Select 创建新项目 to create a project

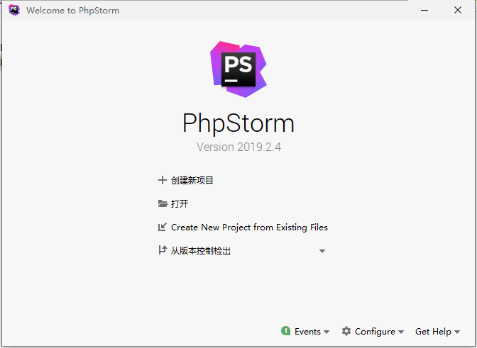[x=192, y=180]
